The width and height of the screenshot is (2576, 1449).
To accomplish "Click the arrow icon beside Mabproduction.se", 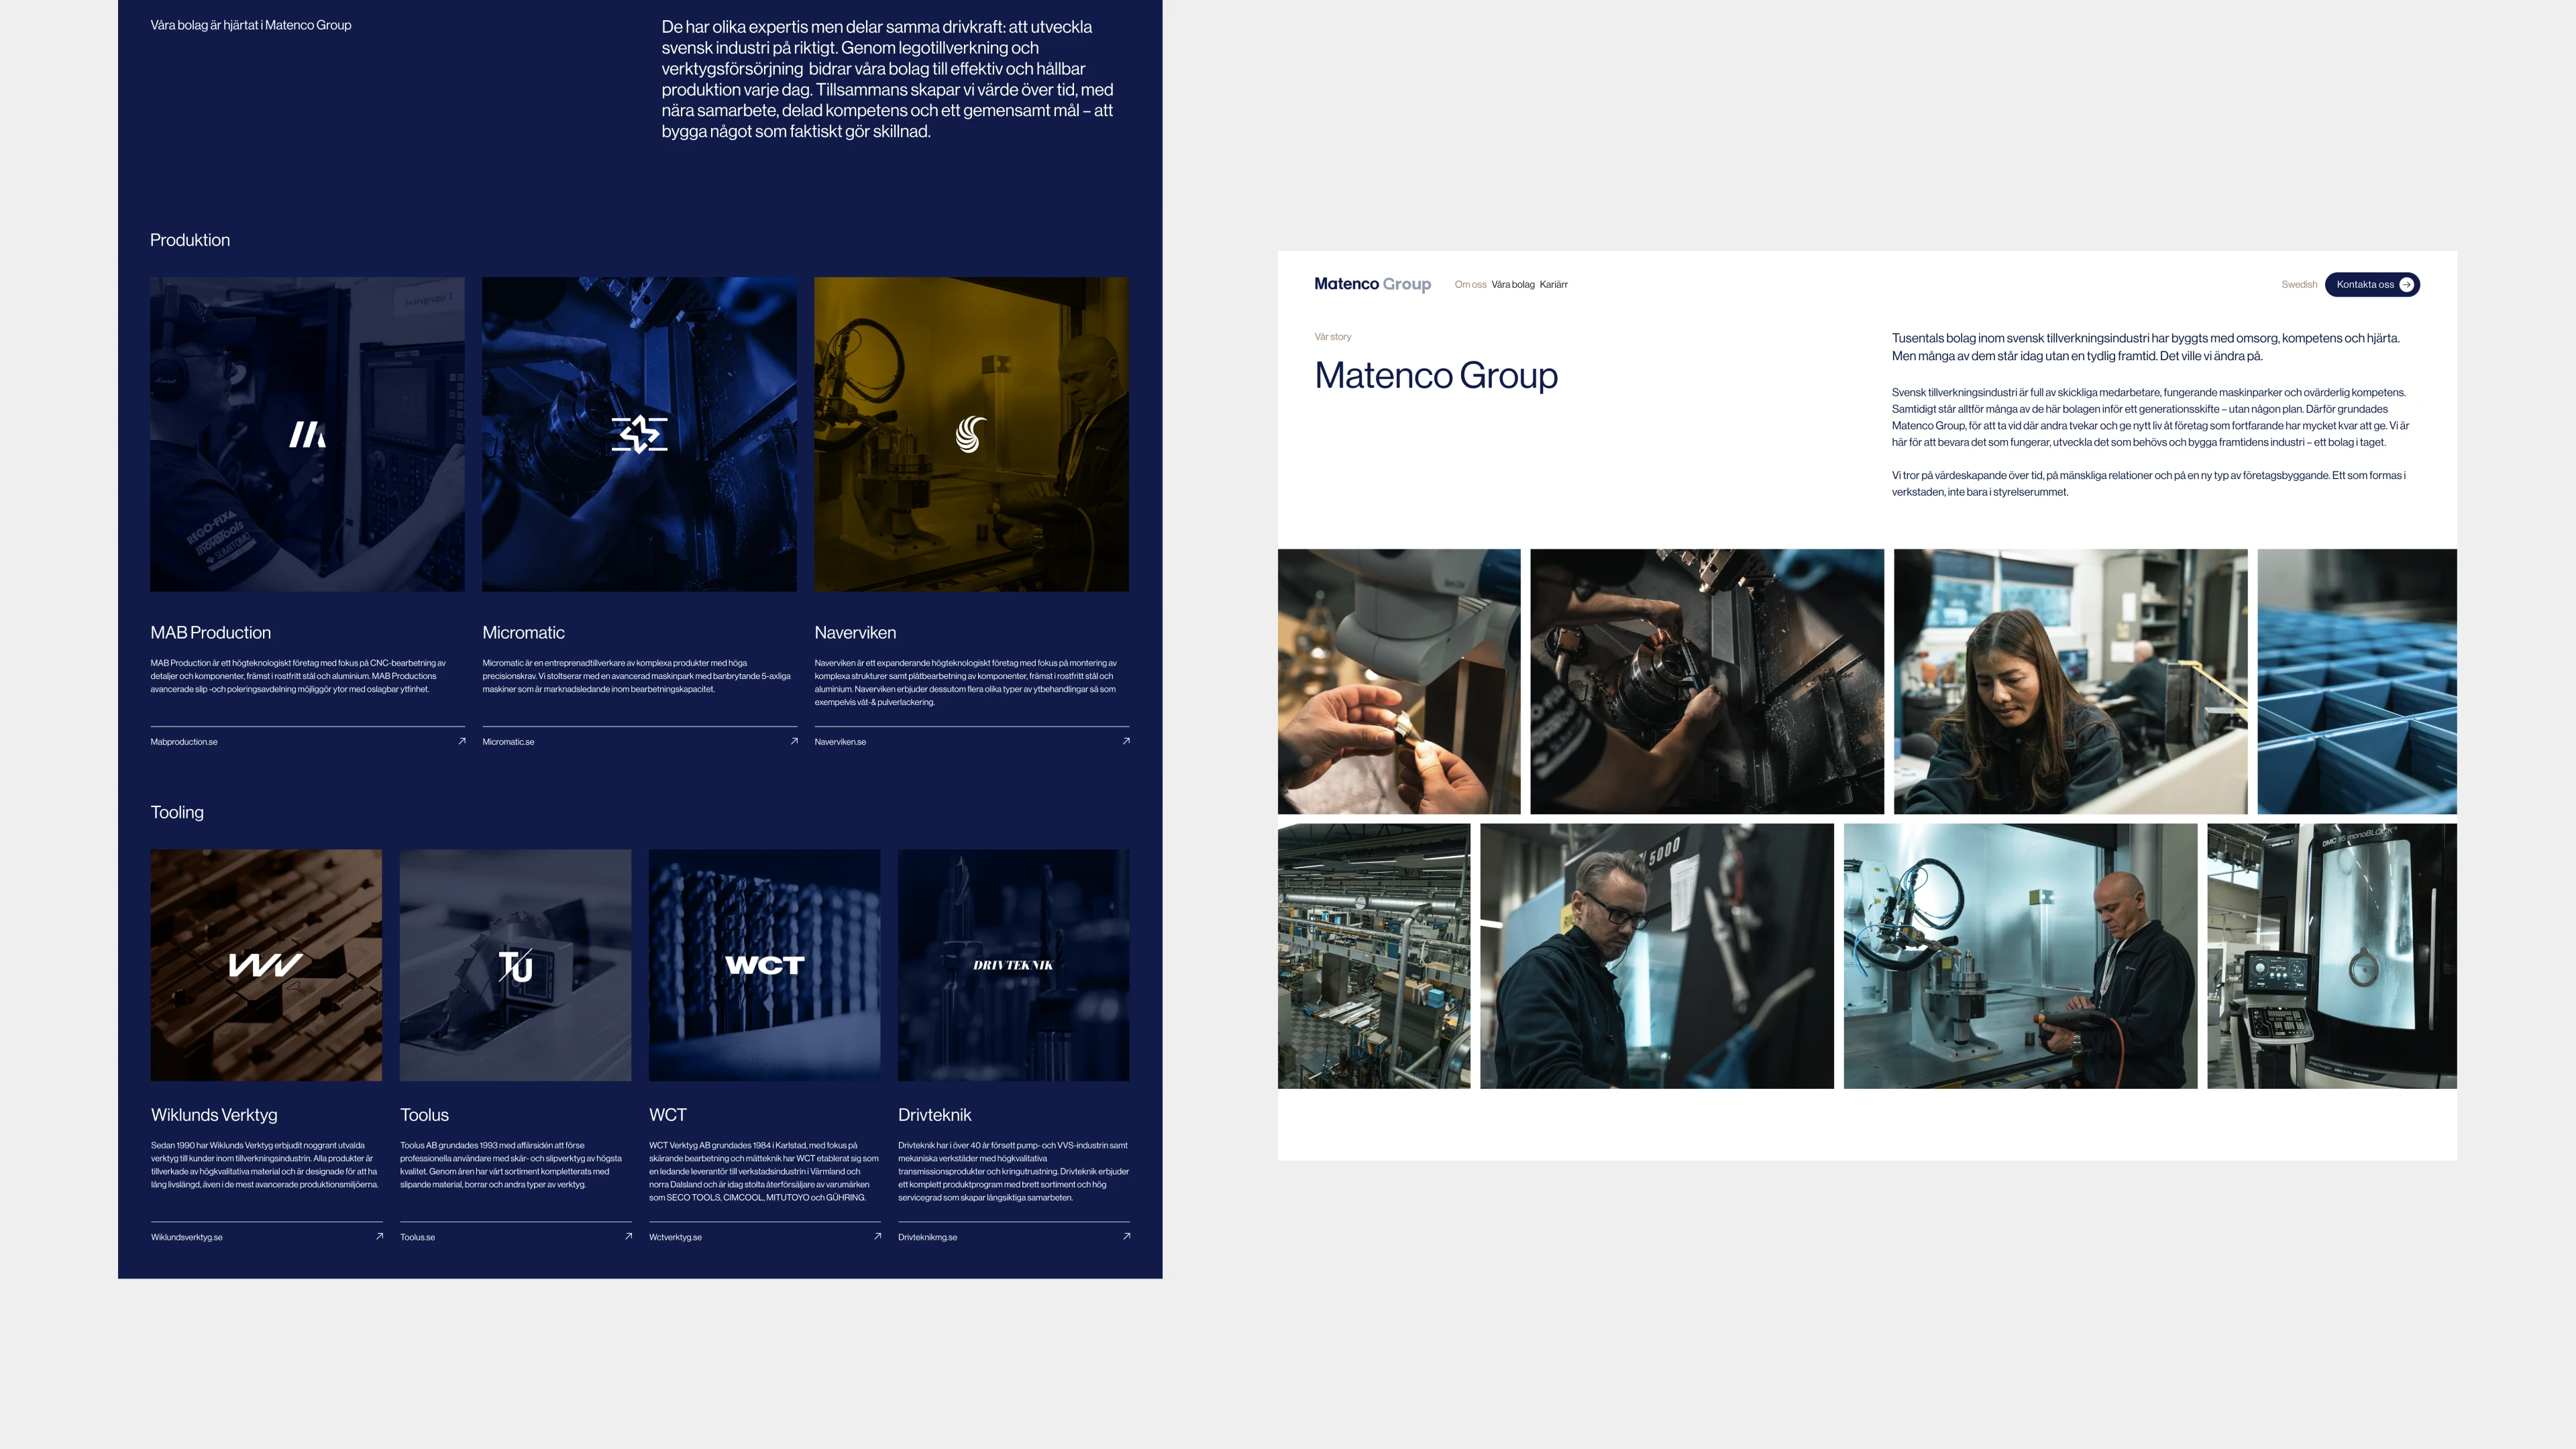I will click(462, 741).
